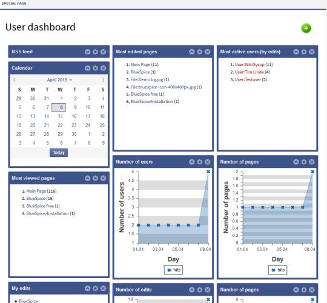Open the April 2015 month picker
The height and width of the screenshot is (303, 327).
pyautogui.click(x=59, y=80)
